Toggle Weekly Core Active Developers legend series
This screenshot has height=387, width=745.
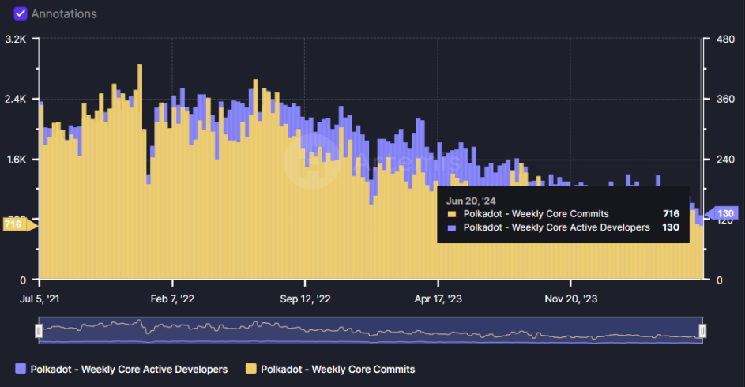(x=121, y=369)
